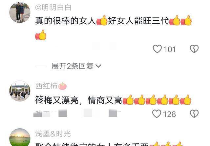Image resolution: width=210 pixels, height=146 pixels.
Task: Tap the first thumbs-up emoji after 情商又高
Action: tap(128, 100)
